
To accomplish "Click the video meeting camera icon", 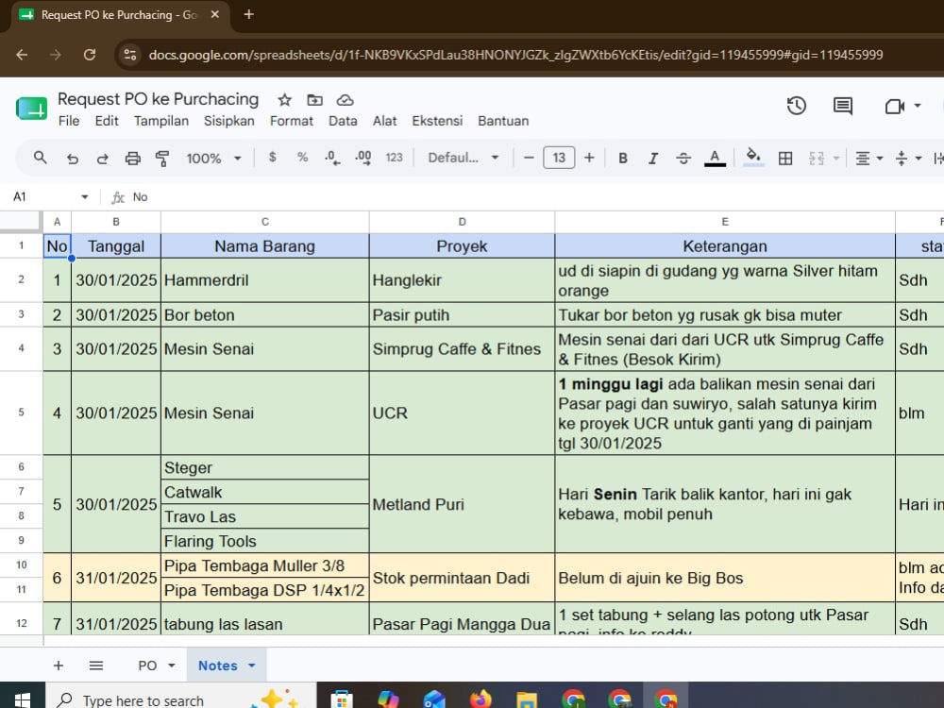I will pyautogui.click(x=895, y=106).
